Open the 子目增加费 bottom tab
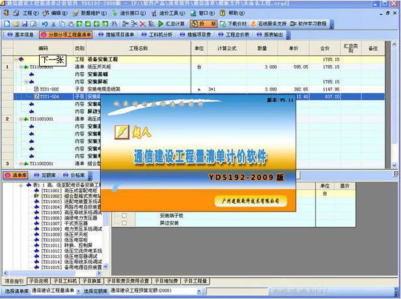 coord(167,281)
